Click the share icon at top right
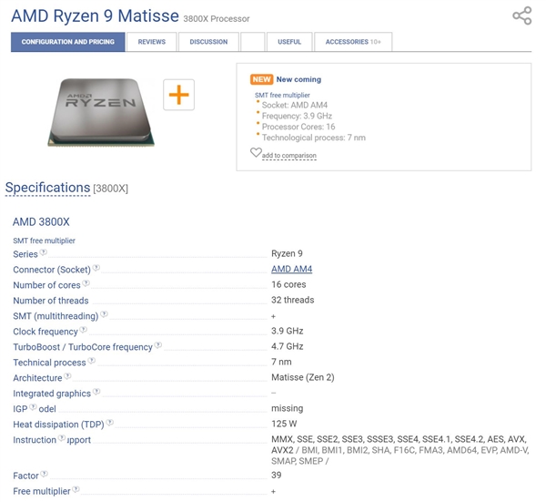The width and height of the screenshot is (546, 502). coord(521,16)
